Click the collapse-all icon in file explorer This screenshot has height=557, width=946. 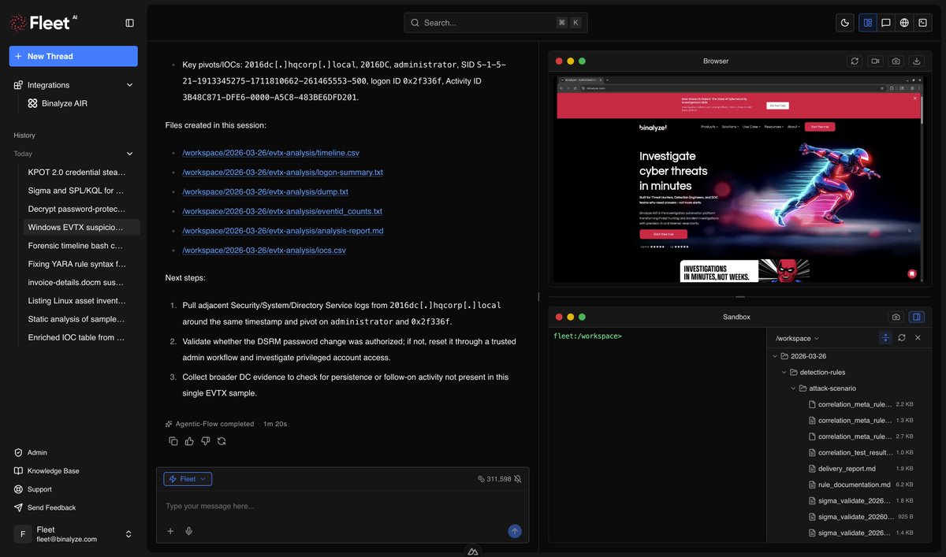(x=885, y=337)
